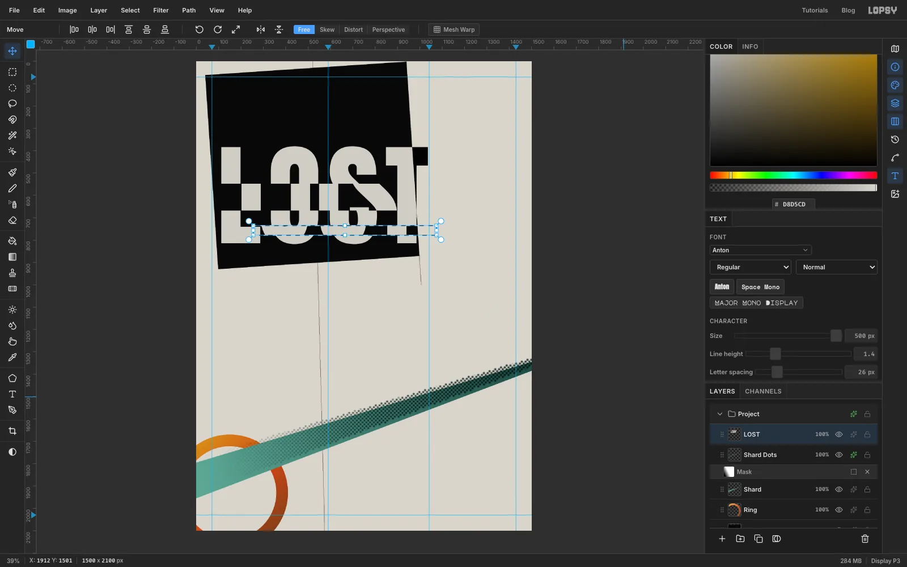Select the rectangular marquee selection tool

(x=12, y=72)
